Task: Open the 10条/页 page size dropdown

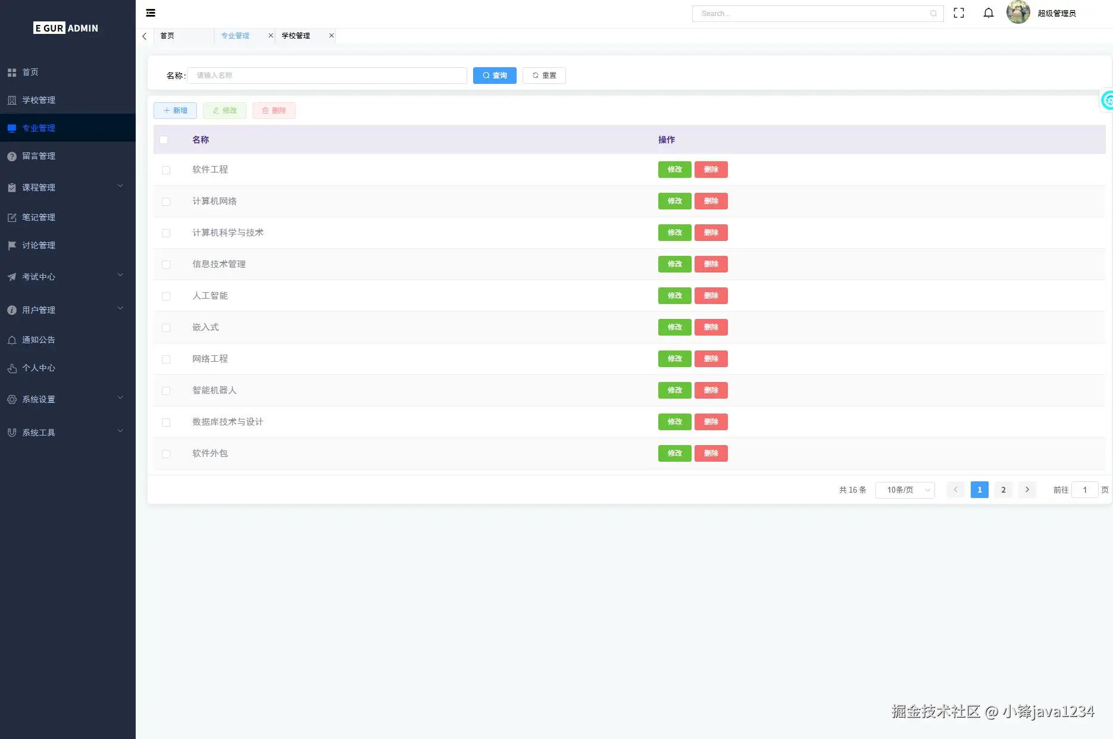Action: [905, 490]
